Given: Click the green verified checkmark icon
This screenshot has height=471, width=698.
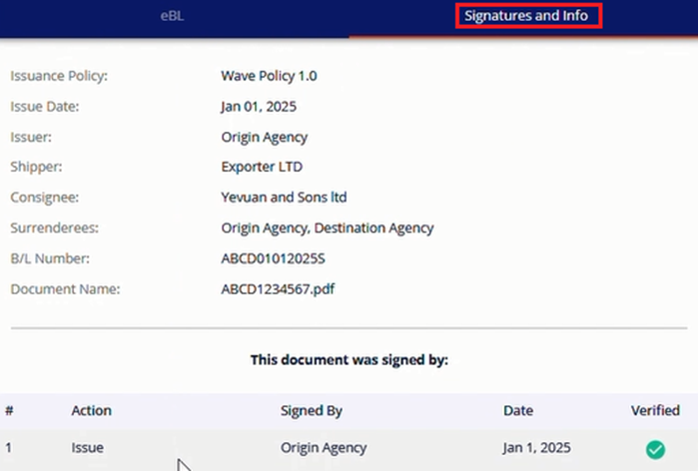Looking at the screenshot, I should tap(655, 449).
